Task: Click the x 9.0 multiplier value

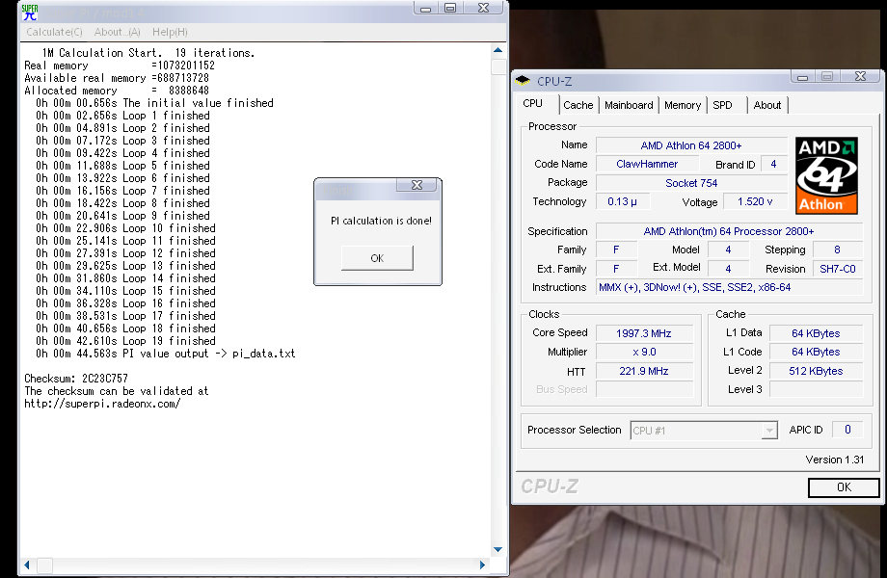Action: (x=644, y=352)
